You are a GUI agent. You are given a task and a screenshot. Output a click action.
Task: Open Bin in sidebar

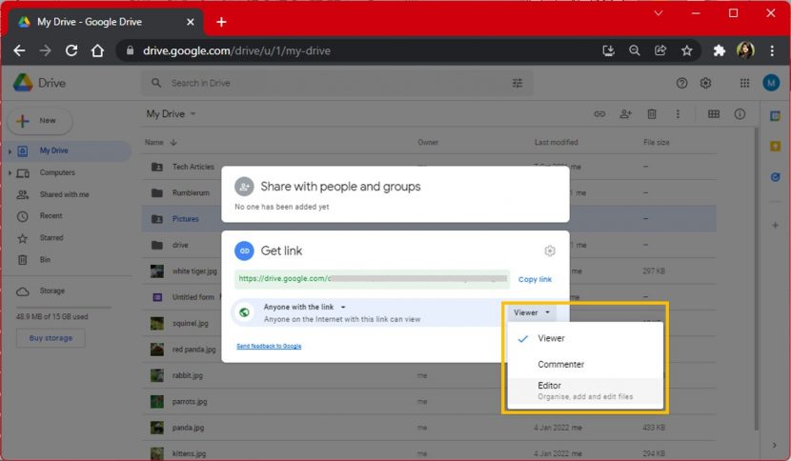(x=45, y=260)
